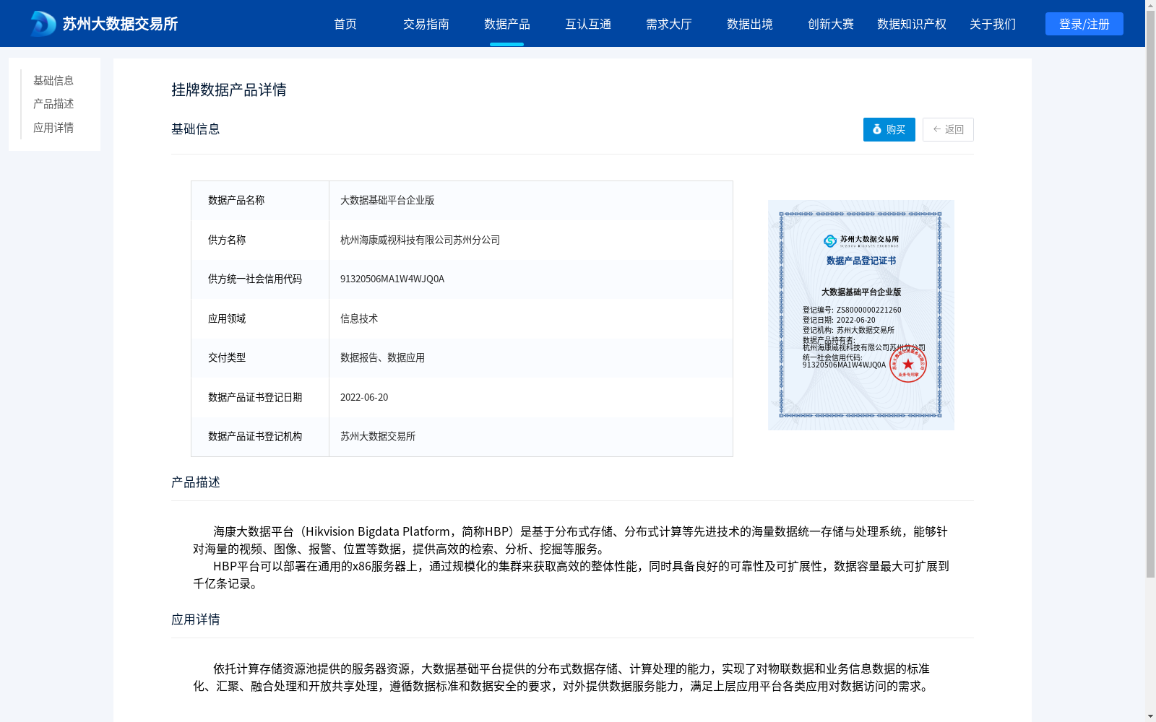Open the 数据出境 menu item
Screen dimensions: 1156x722
[750, 24]
